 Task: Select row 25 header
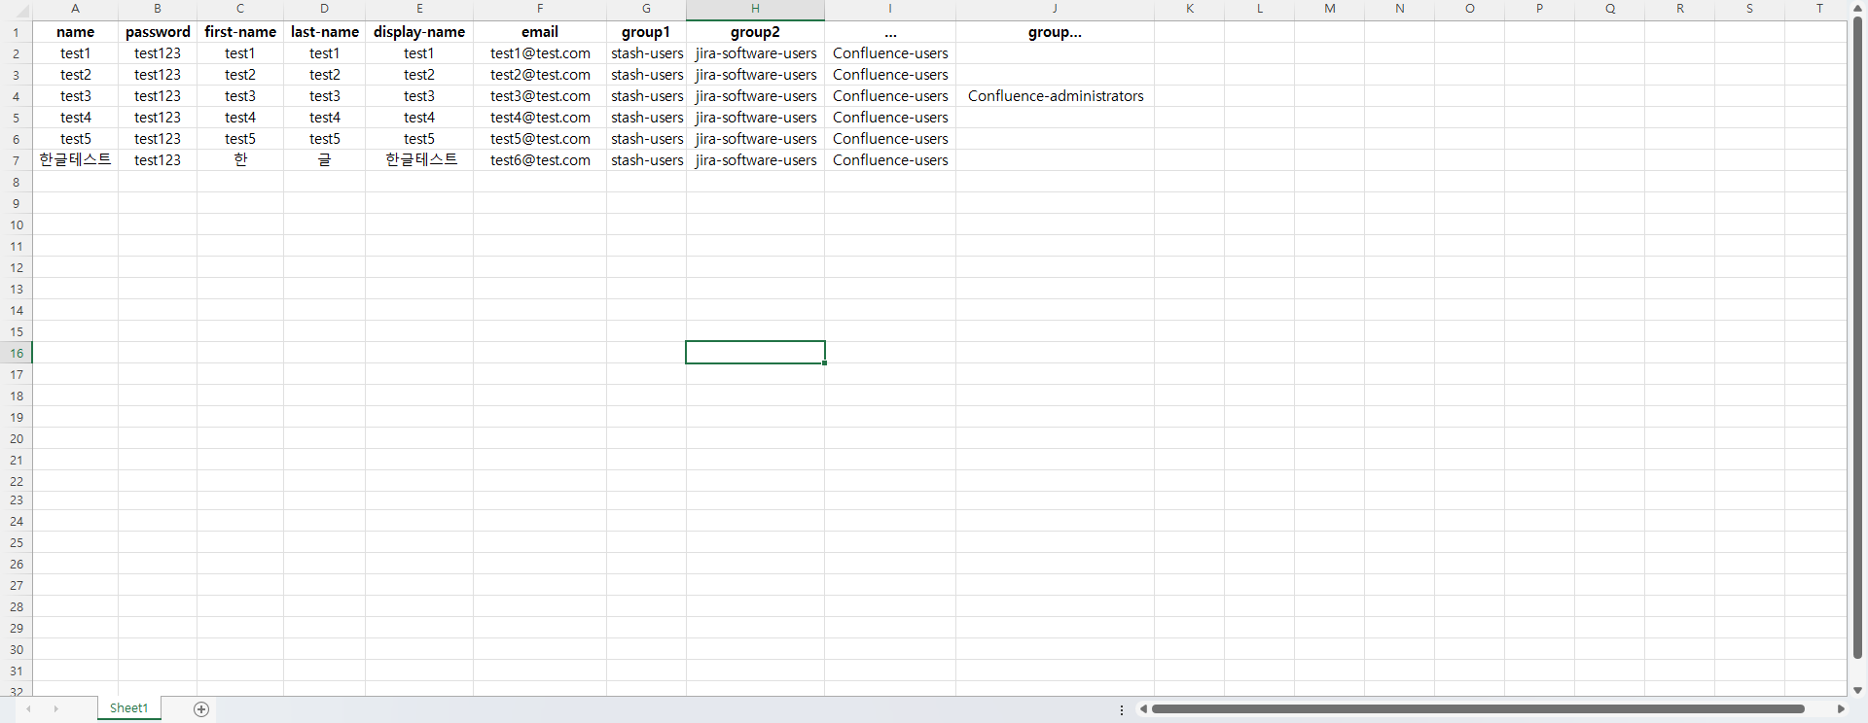coord(17,542)
